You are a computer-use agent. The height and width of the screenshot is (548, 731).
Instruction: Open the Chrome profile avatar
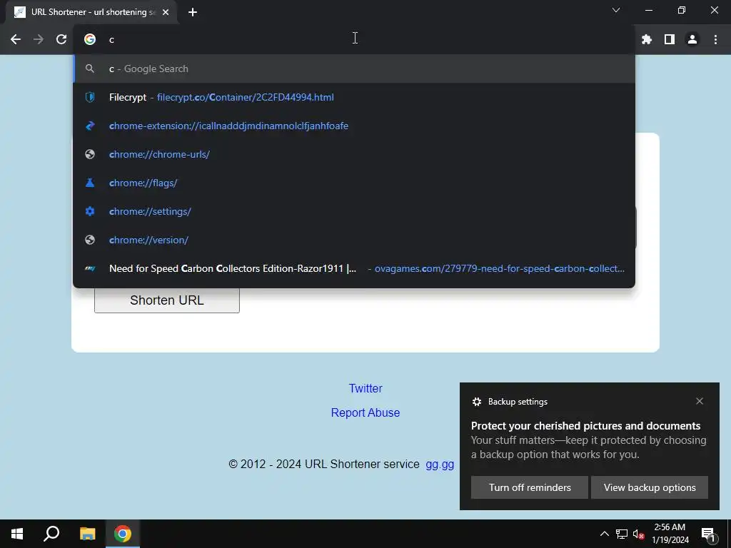(x=692, y=40)
